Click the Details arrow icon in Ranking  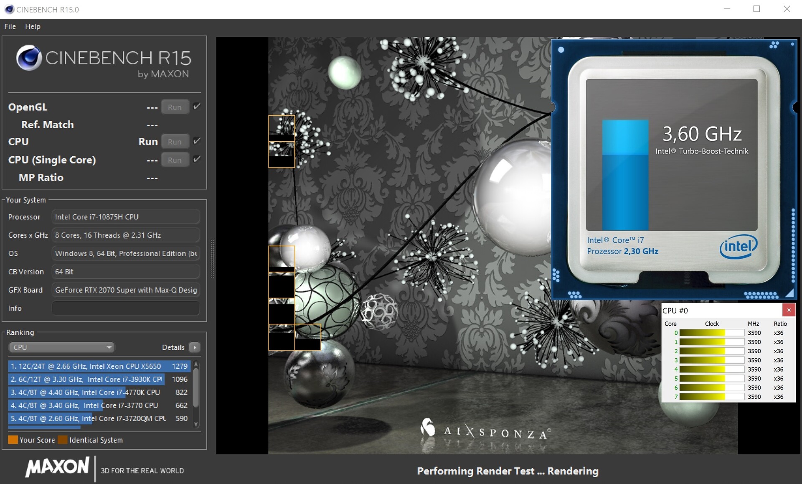pyautogui.click(x=195, y=347)
